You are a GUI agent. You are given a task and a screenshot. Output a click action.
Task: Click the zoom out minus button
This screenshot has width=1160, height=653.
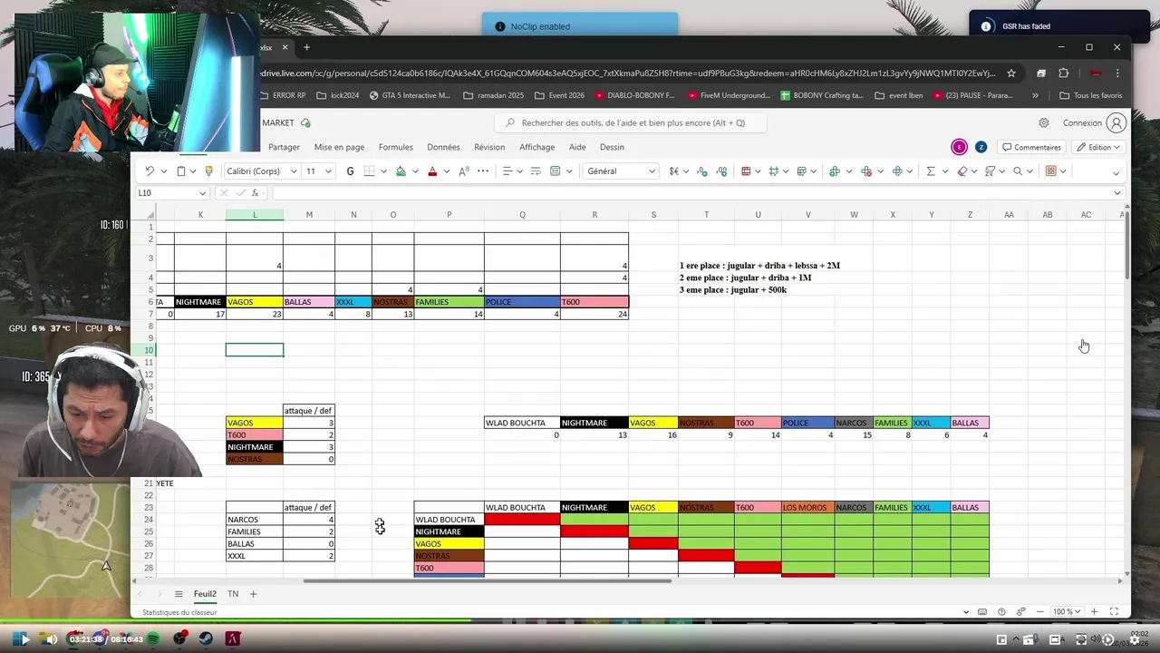click(1039, 612)
